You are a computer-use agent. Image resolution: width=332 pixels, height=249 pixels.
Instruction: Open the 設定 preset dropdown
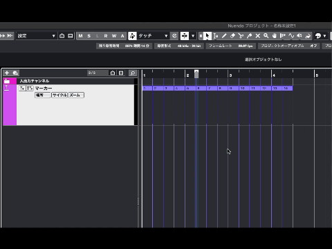coord(37,36)
